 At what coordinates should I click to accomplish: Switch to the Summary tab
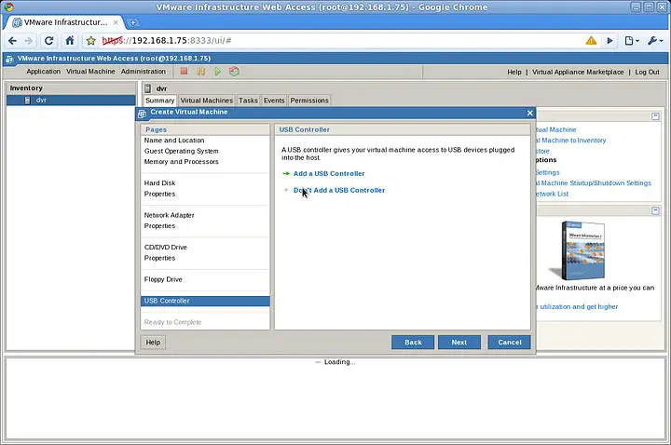tap(159, 101)
